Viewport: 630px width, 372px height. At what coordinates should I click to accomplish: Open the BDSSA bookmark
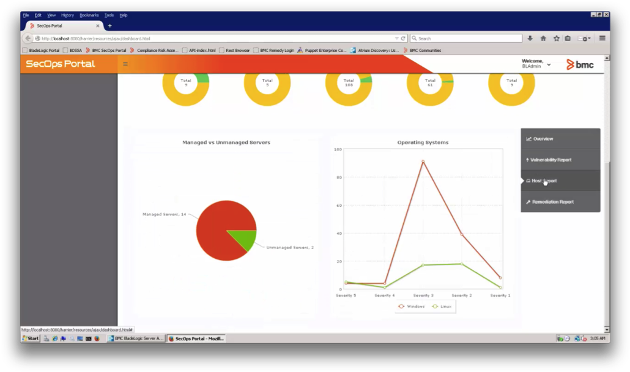coord(72,51)
